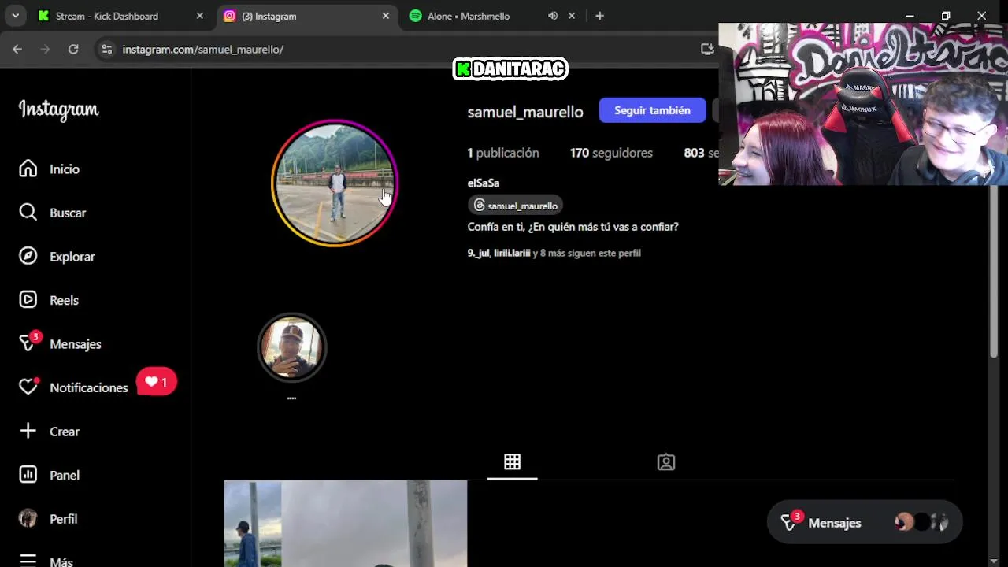Click the Notificaciones heart icon
Image resolution: width=1008 pixels, height=567 pixels.
(x=28, y=387)
